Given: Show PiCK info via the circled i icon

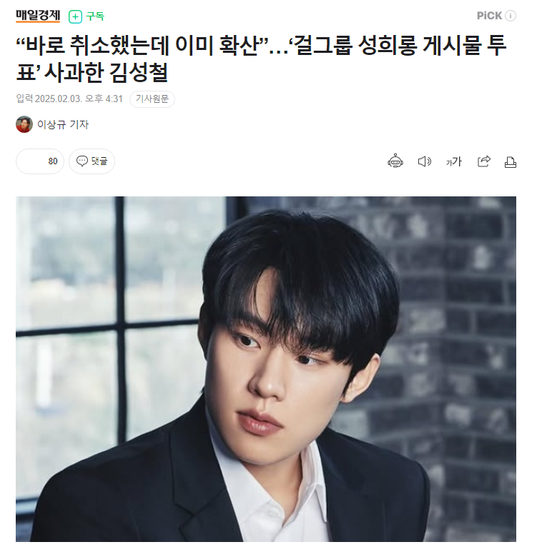Looking at the screenshot, I should pyautogui.click(x=511, y=16).
